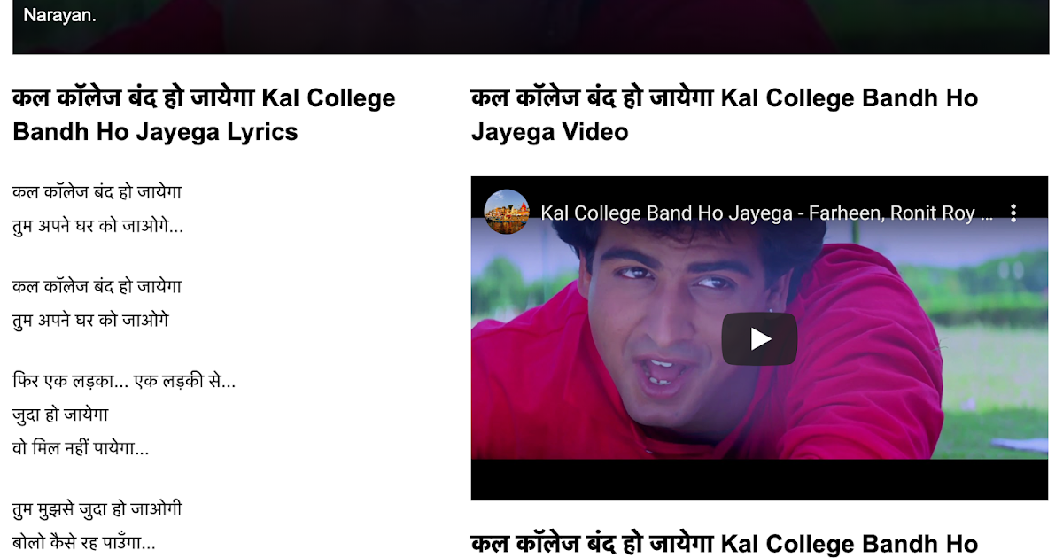Open the video's three-dot more options menu
Image resolution: width=1063 pixels, height=558 pixels.
point(1014,213)
